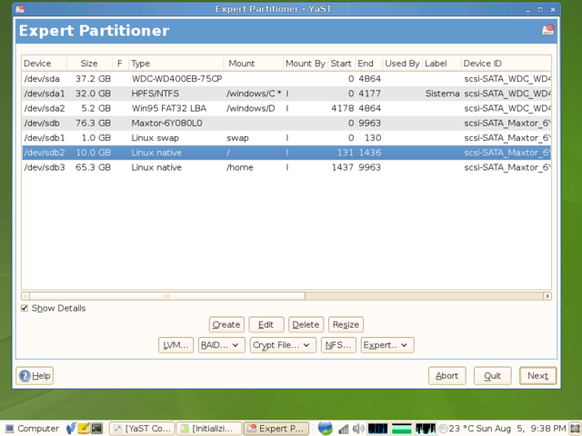Click the Create button
The image size is (582, 436).
(x=226, y=325)
